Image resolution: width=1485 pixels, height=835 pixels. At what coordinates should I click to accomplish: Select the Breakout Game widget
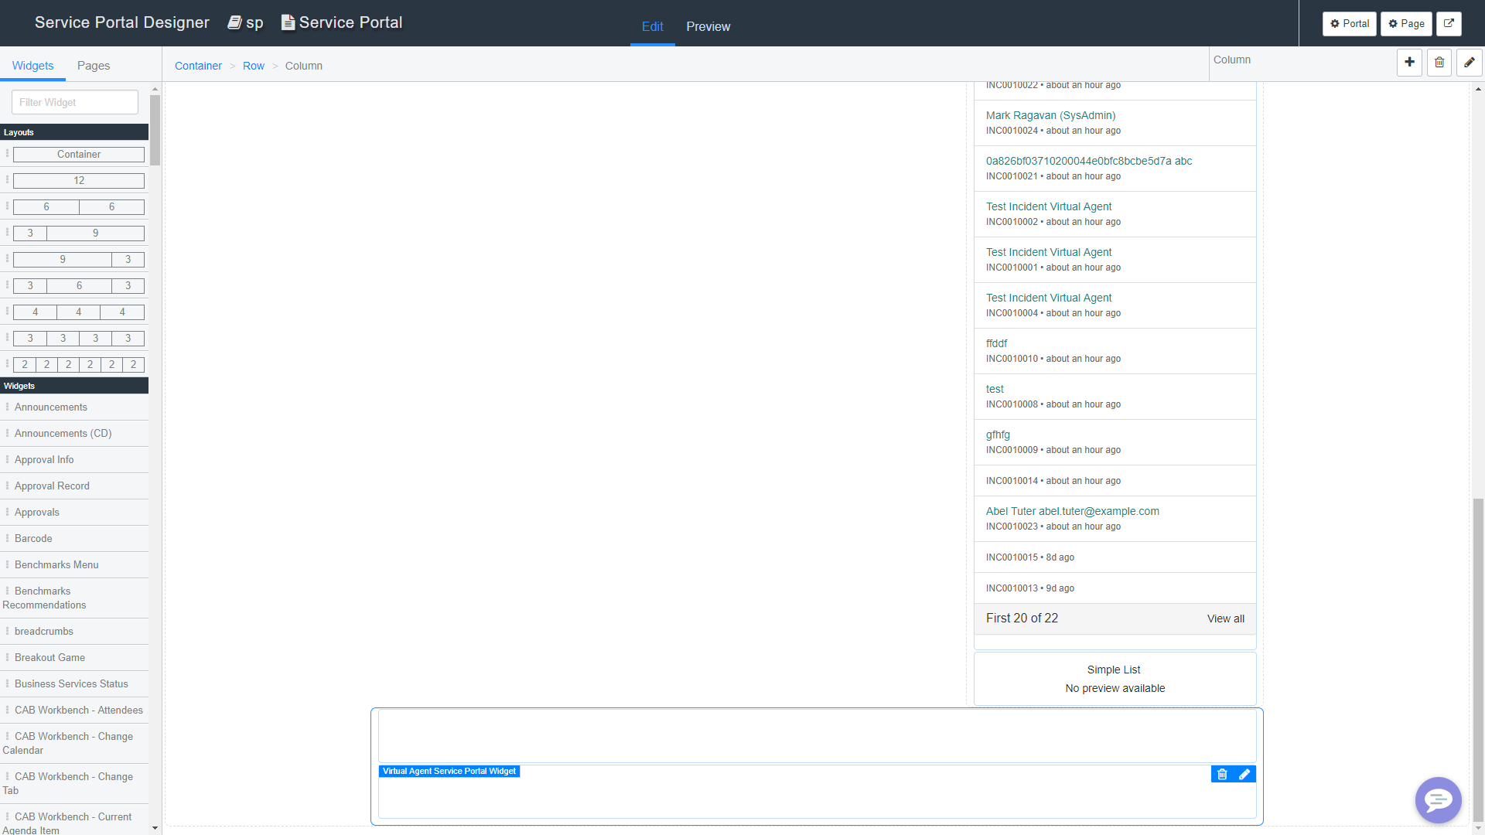tap(49, 657)
